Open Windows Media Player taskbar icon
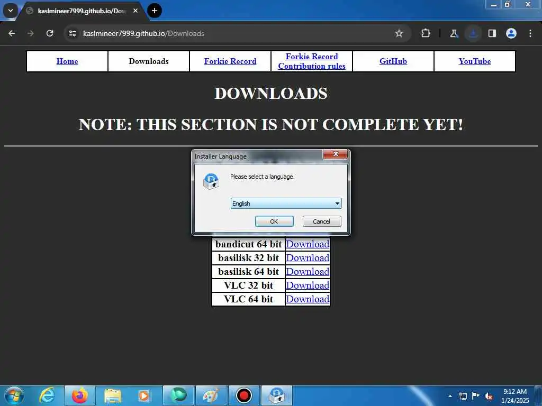 144,395
